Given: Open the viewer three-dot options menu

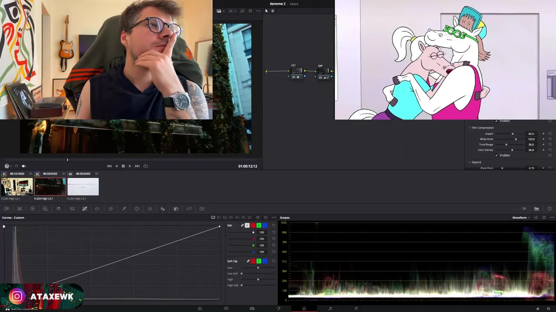Looking at the screenshot, I should pos(258,11).
